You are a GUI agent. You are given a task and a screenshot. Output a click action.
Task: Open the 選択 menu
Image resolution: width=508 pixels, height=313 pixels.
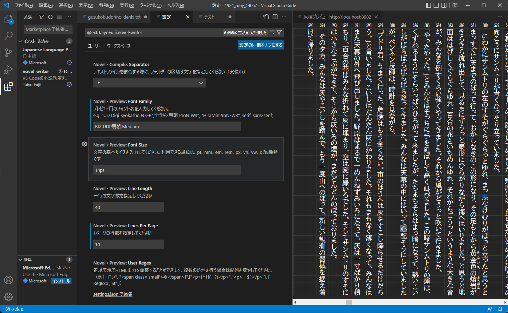(66, 5)
